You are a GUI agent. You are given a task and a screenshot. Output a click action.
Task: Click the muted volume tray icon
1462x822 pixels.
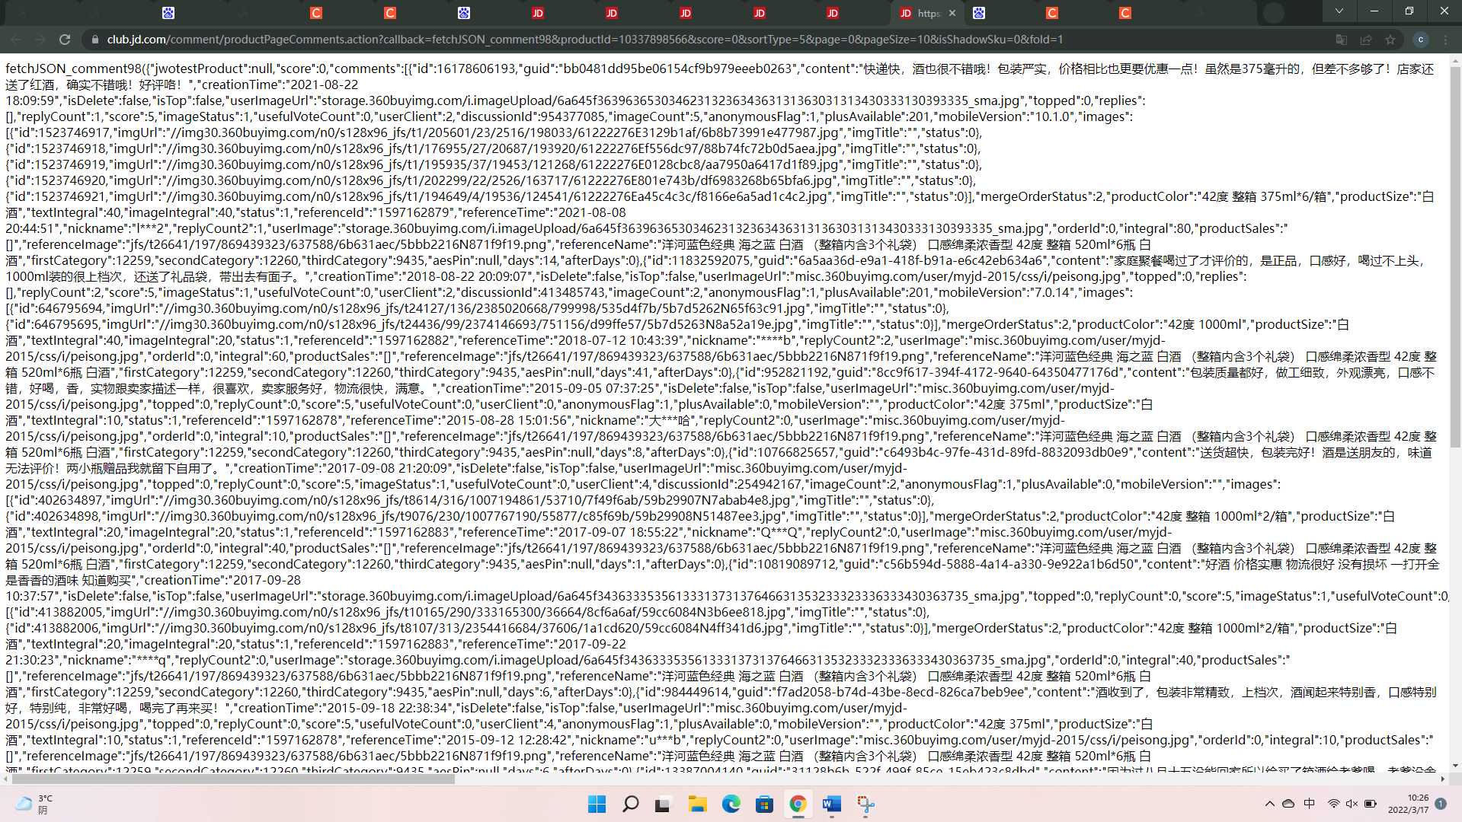1352,804
